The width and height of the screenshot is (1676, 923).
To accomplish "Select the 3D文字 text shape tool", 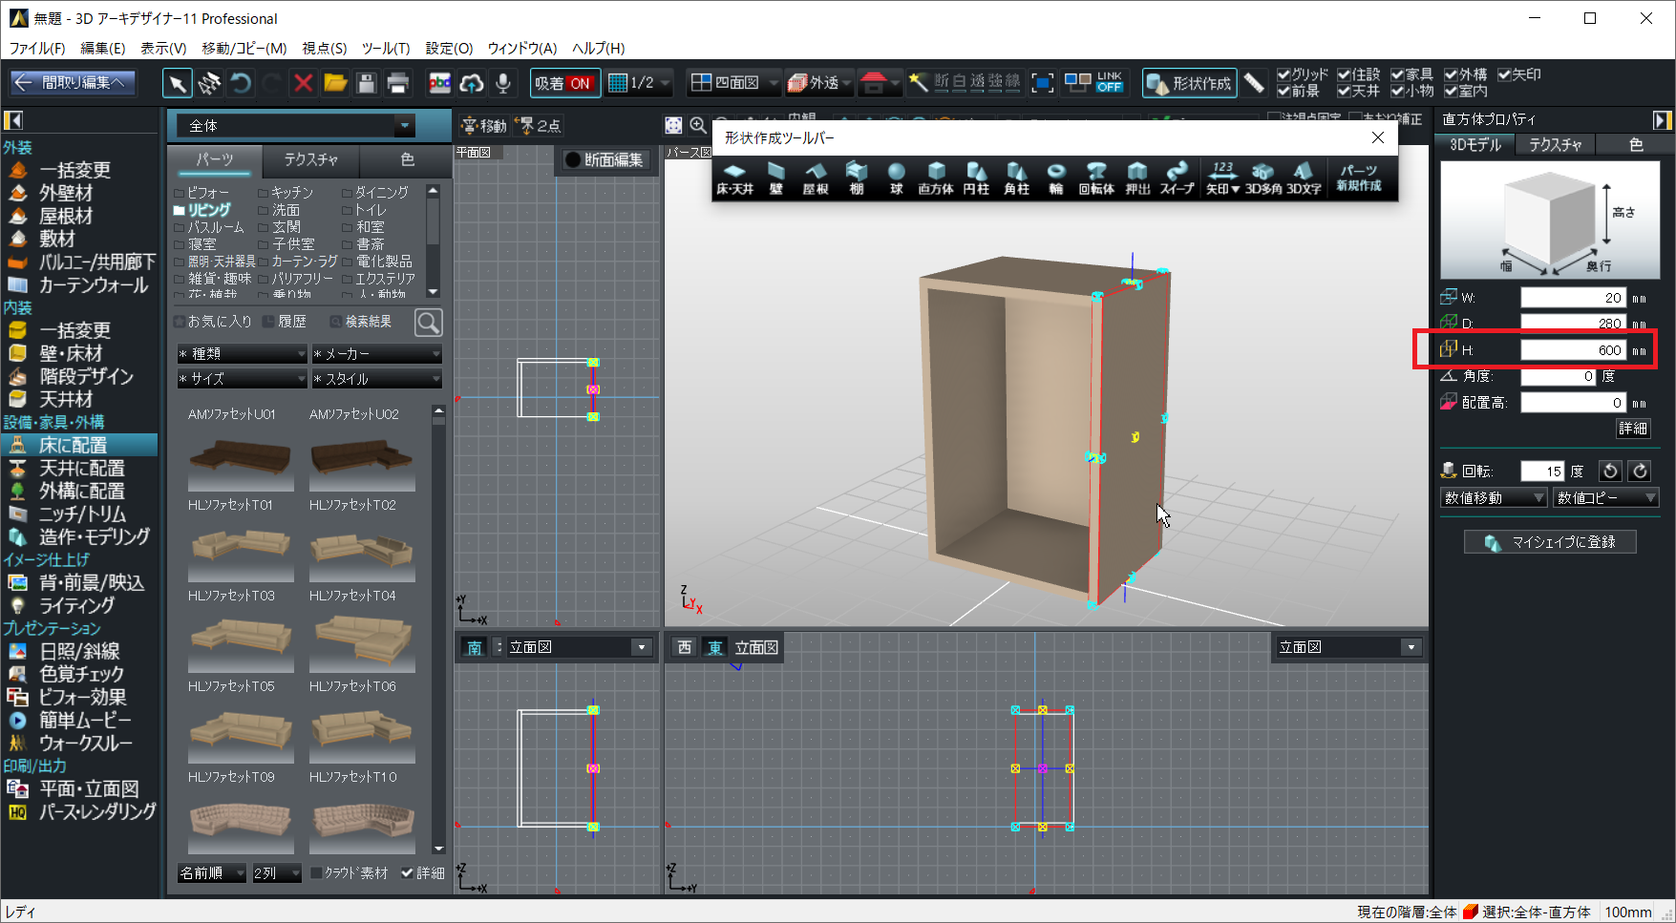I will [x=1304, y=178].
